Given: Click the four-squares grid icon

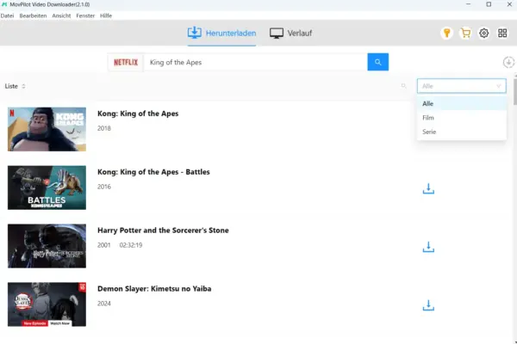Looking at the screenshot, I should click(x=502, y=33).
